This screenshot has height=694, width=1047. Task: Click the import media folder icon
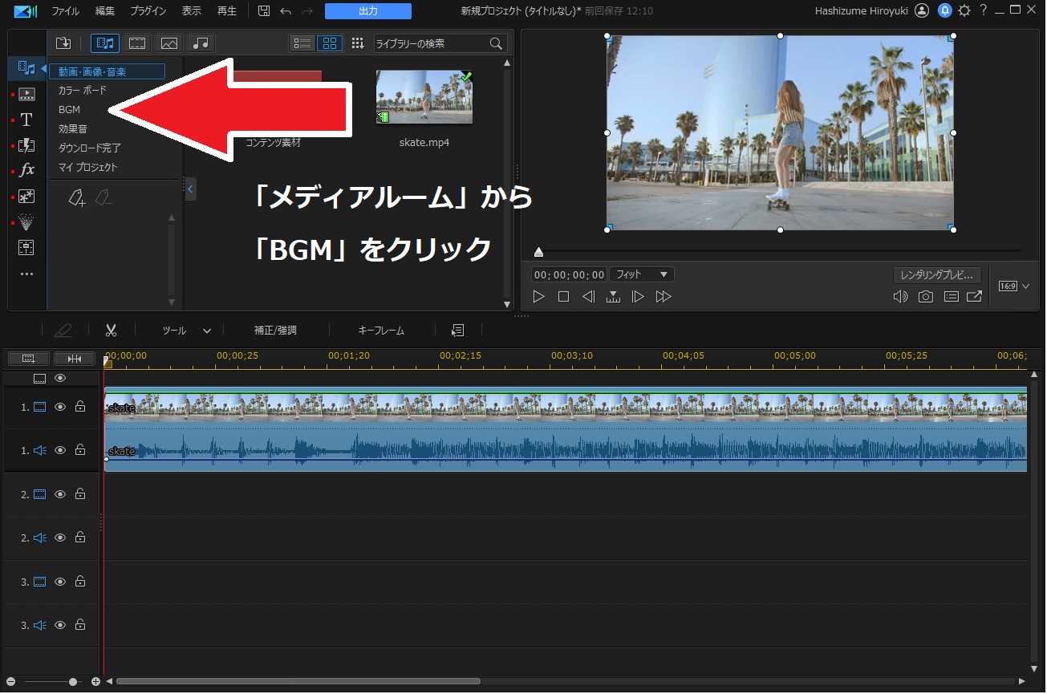click(x=63, y=43)
